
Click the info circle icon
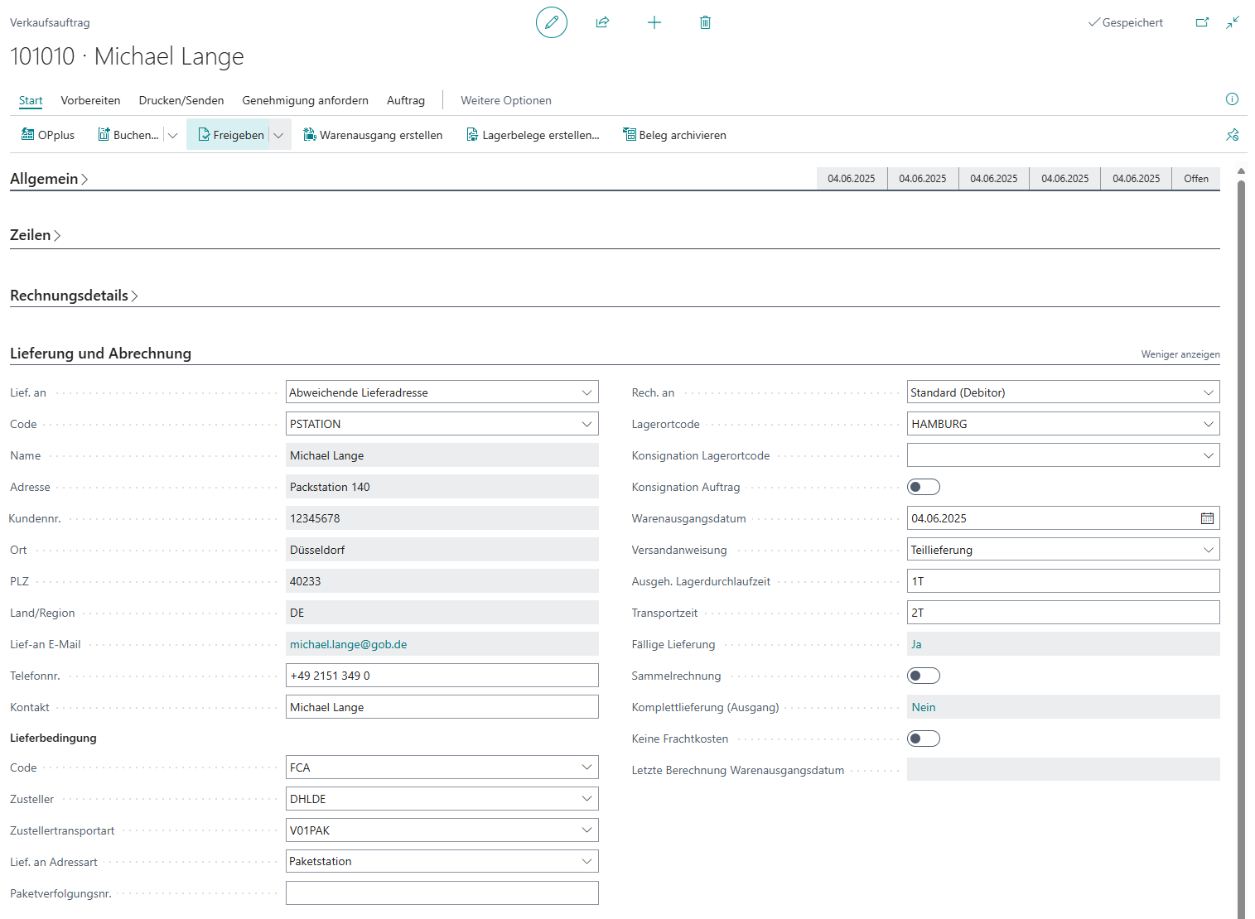[x=1232, y=99]
